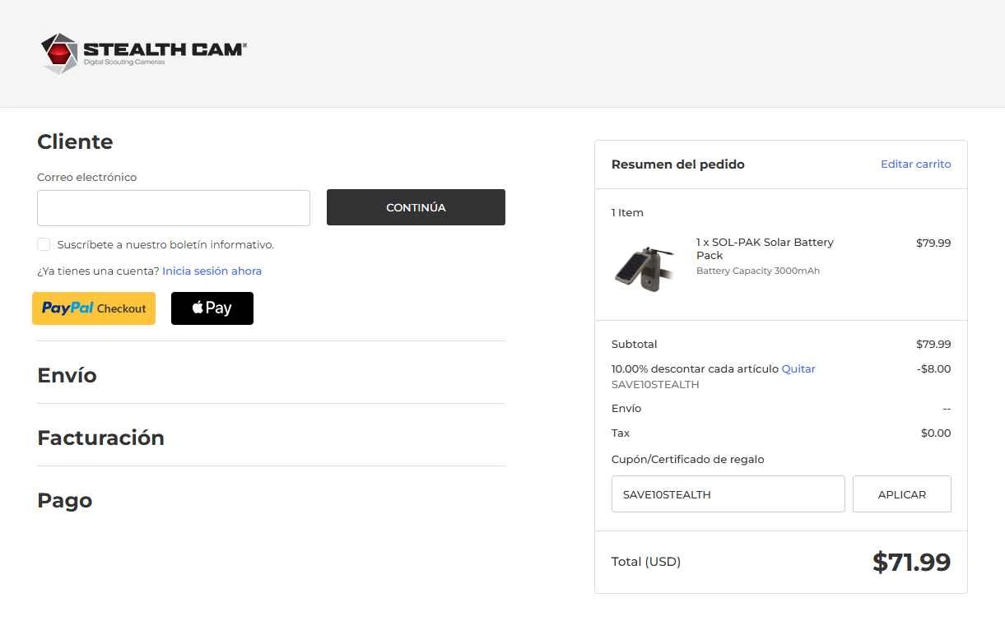Screen dimensions: 1005x644
Task: Remove coupon with the Quitar link
Action: [x=798, y=368]
